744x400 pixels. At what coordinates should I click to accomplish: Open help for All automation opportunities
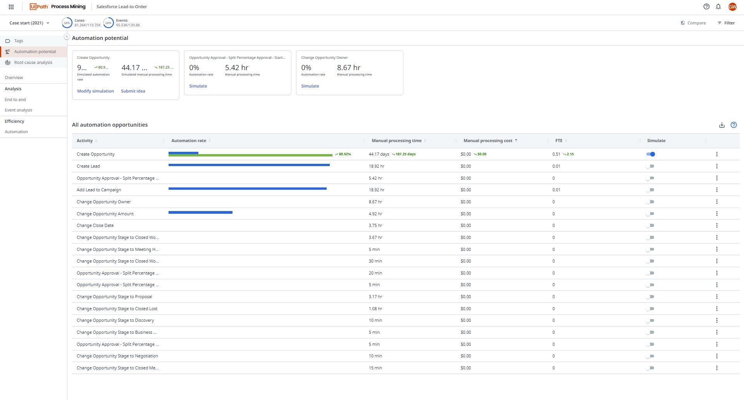click(x=734, y=125)
